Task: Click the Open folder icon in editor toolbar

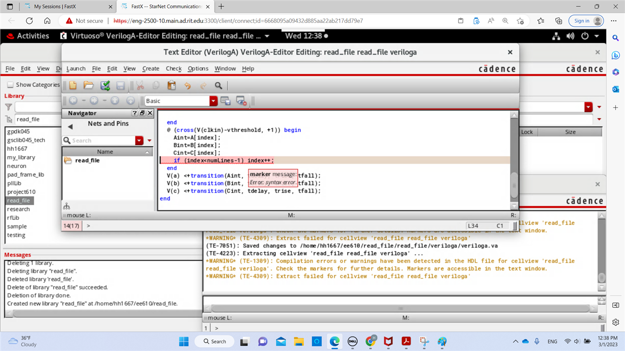Action: (x=88, y=86)
